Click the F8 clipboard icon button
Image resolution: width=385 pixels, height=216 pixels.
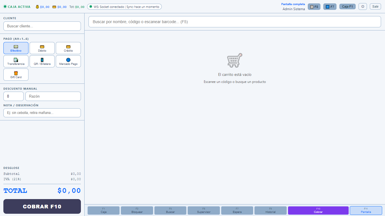click(314, 6)
